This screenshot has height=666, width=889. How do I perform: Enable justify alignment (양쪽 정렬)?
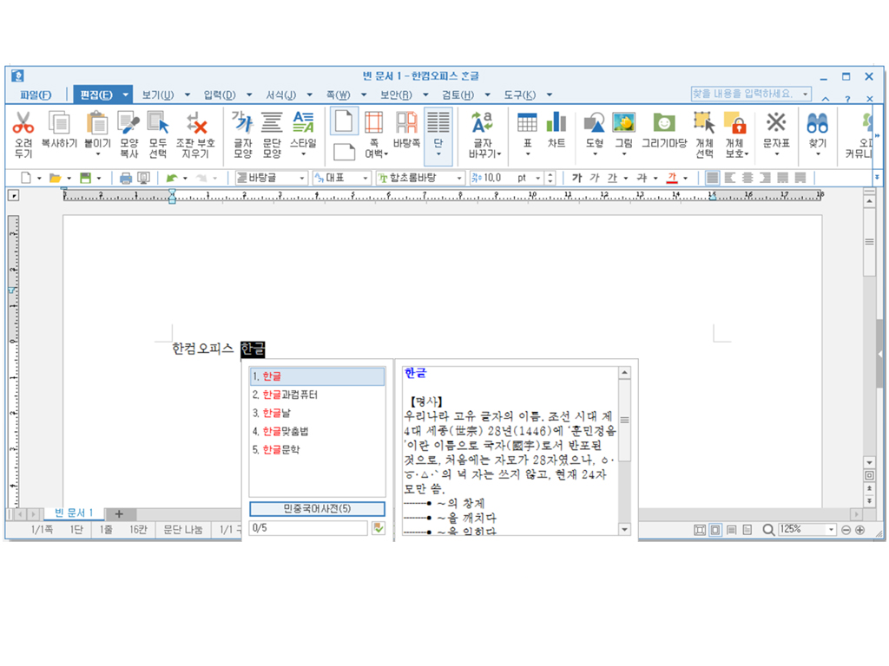coord(712,178)
